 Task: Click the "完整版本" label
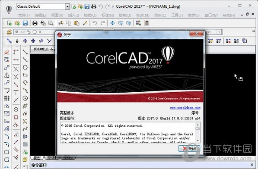pos(67,113)
